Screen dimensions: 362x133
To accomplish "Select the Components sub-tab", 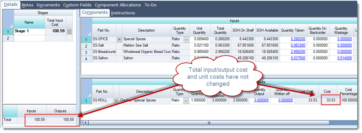I will coord(95,12).
